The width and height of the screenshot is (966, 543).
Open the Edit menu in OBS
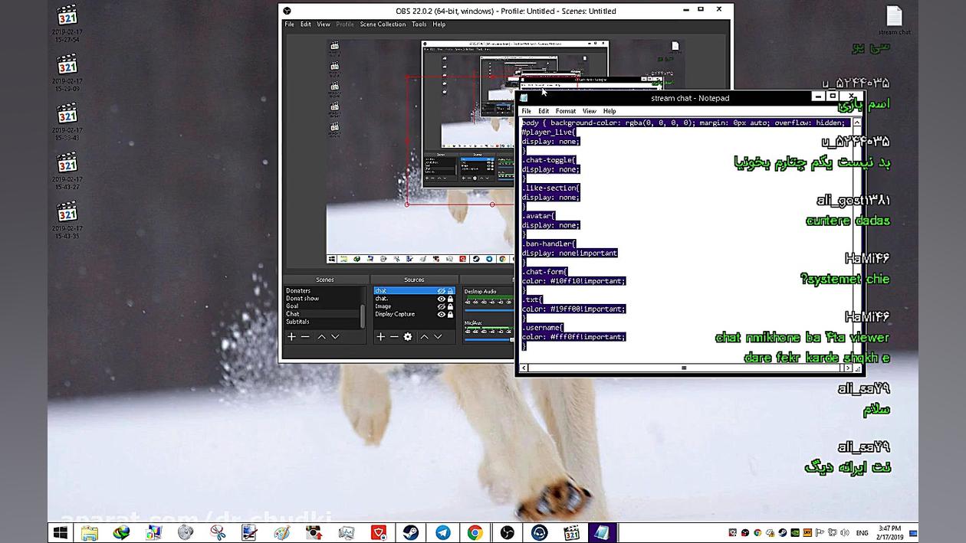(305, 25)
